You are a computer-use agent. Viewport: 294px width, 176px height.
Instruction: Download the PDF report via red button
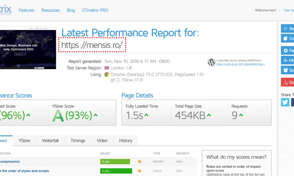point(286,82)
